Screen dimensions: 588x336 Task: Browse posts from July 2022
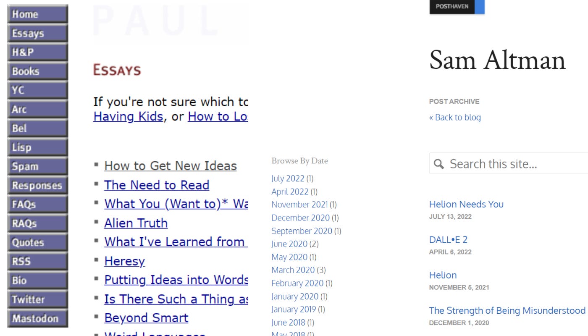point(288,178)
